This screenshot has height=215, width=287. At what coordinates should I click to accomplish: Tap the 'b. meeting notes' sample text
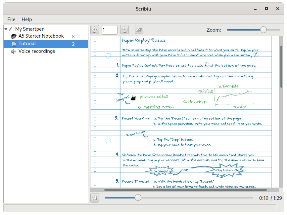(156, 107)
